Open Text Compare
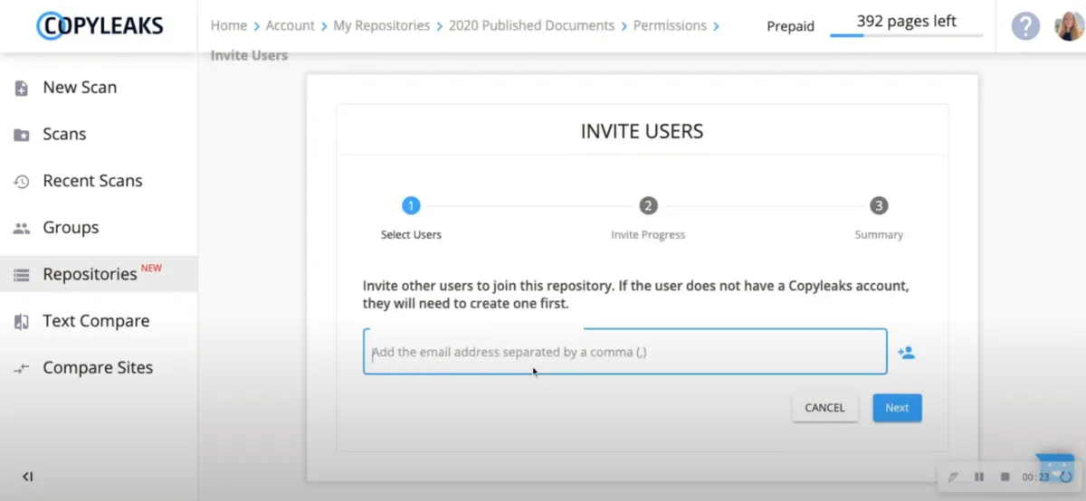 pos(96,321)
